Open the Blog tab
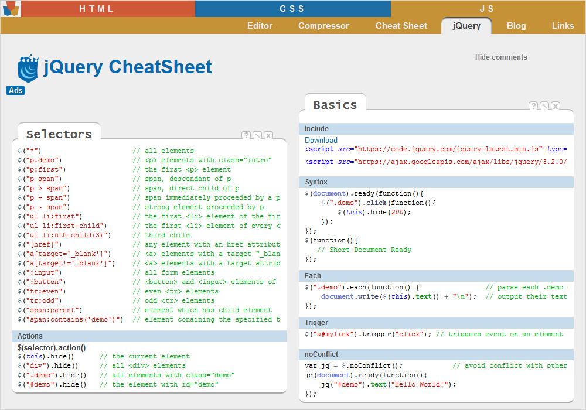The height and width of the screenshot is (410, 586). point(516,26)
